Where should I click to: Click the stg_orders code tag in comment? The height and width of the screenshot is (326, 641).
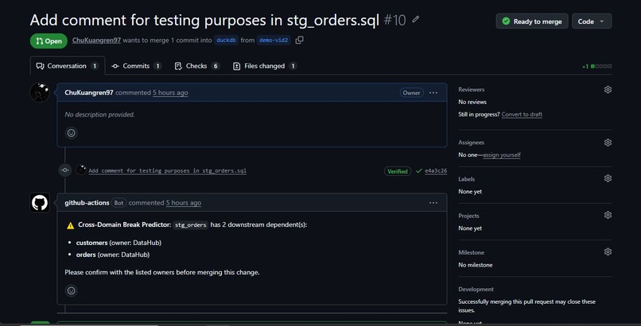click(x=191, y=225)
